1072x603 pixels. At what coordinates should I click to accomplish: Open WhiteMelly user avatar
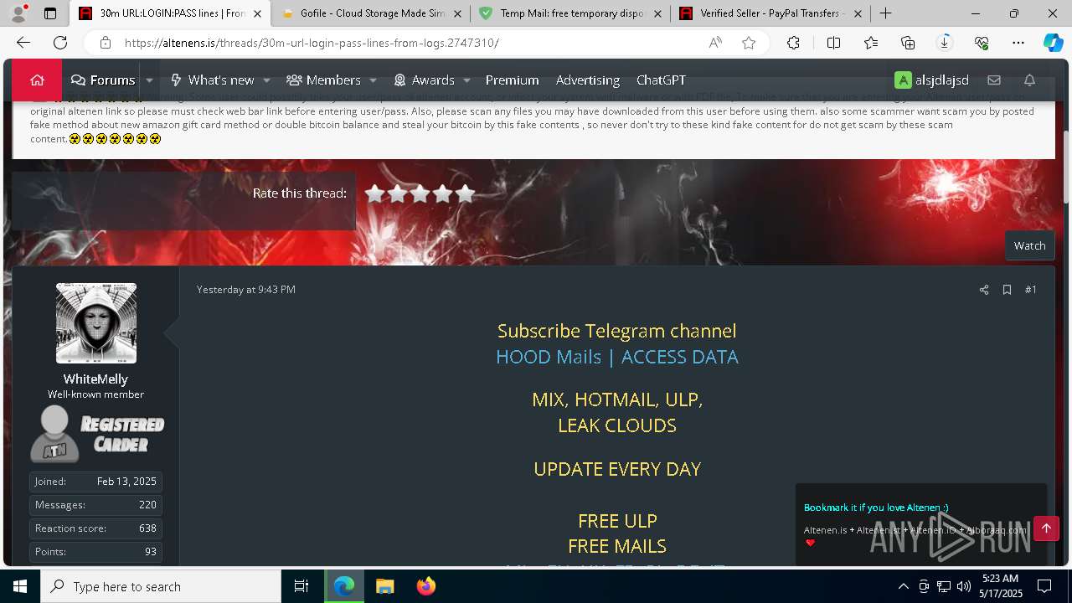[x=96, y=323]
